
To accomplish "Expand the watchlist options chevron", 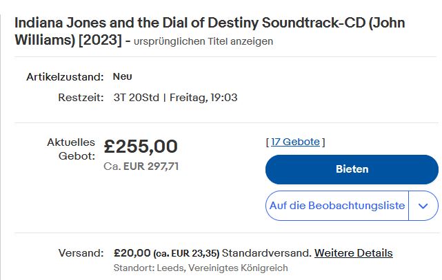I will (423, 206).
